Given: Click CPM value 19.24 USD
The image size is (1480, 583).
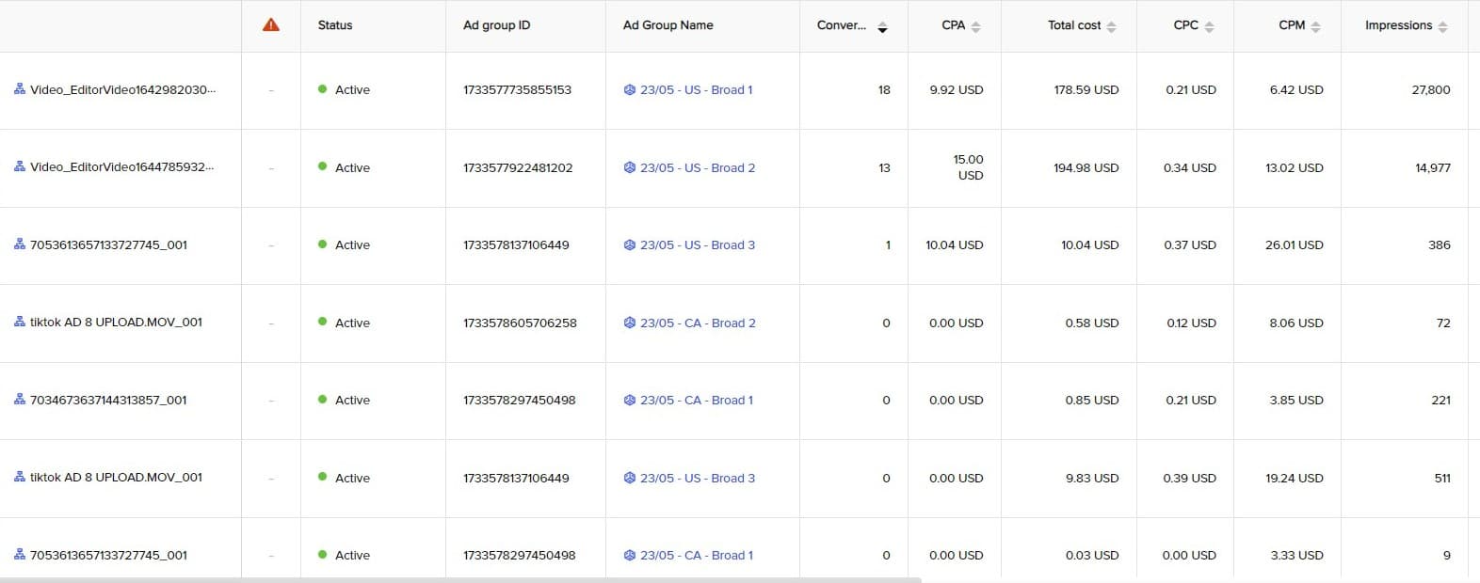Looking at the screenshot, I should pos(1295,478).
